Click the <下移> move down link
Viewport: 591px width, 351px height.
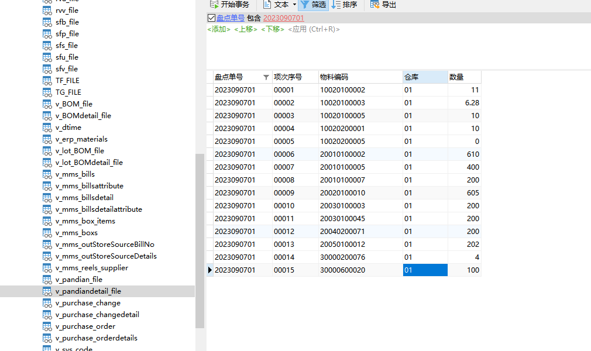[x=273, y=29]
